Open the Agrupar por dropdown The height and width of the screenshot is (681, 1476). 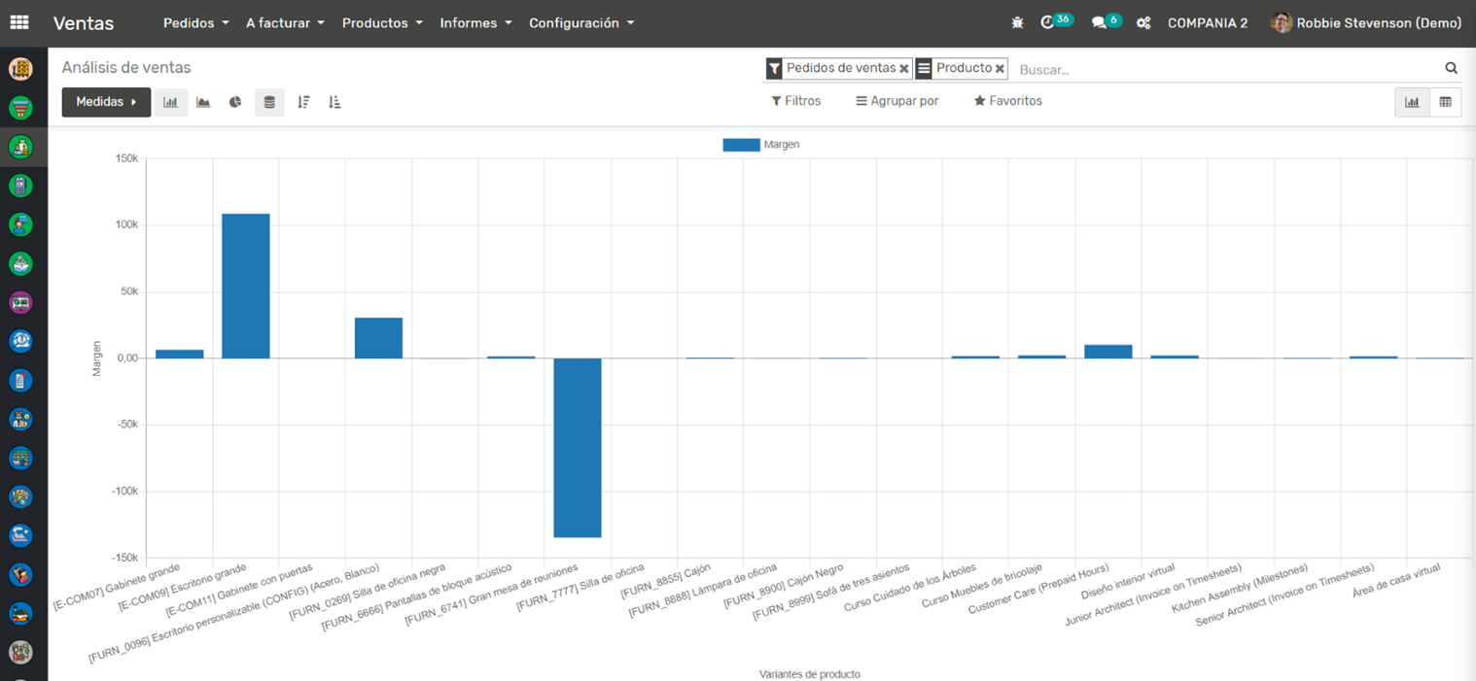pyautogui.click(x=896, y=101)
